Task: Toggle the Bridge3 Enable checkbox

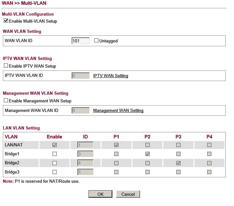Action: click(54, 172)
